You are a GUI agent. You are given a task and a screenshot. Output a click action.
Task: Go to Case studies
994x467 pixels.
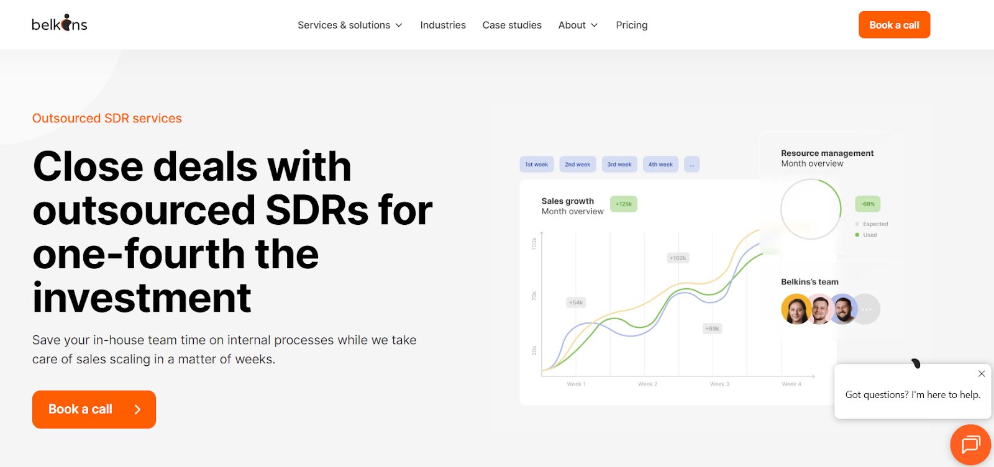point(512,25)
